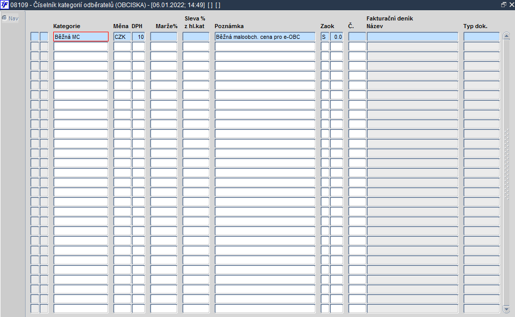Viewport: 515px width, 317px height.
Task: Click the DPH field with value 10
Action: coord(138,37)
